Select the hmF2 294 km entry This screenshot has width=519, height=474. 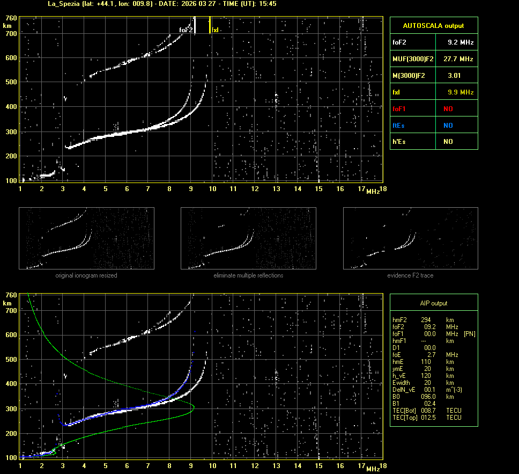[x=426, y=319]
